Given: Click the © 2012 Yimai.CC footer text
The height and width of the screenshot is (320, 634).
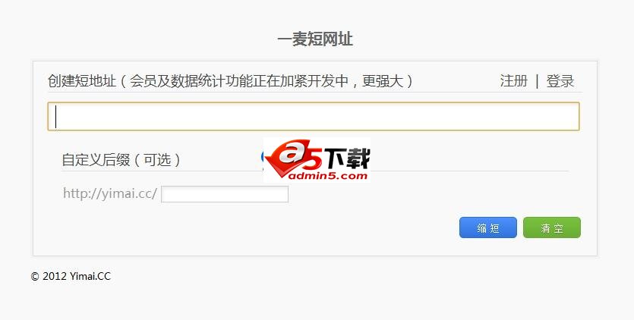Looking at the screenshot, I should [71, 276].
